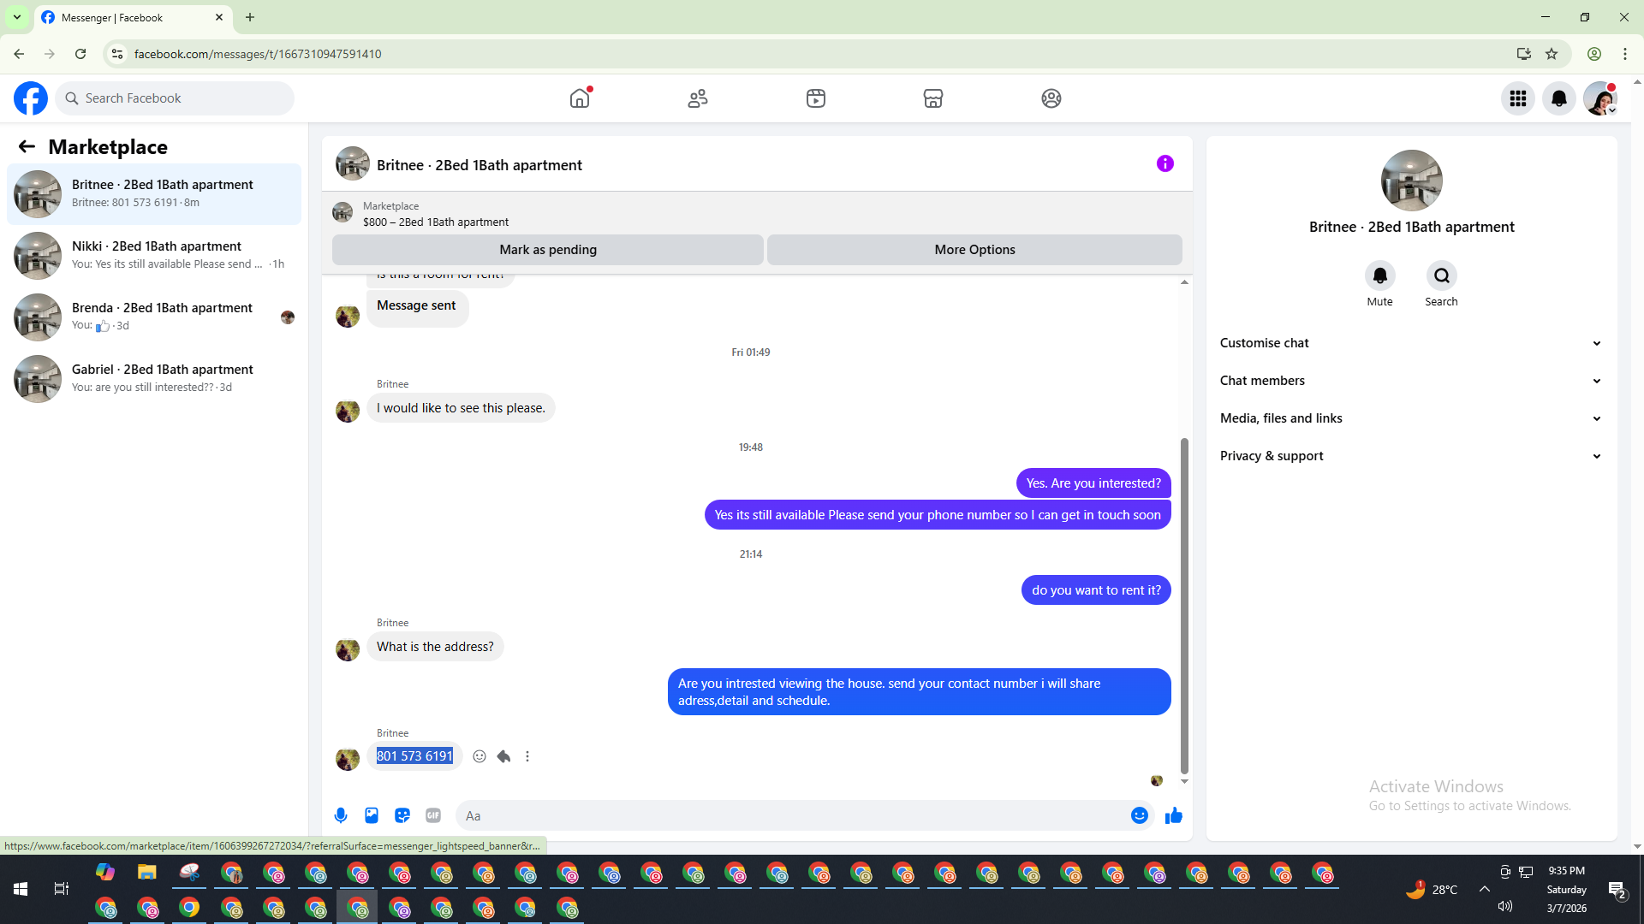Expand the Privacy & support section
The image size is (1644, 924).
click(1411, 456)
